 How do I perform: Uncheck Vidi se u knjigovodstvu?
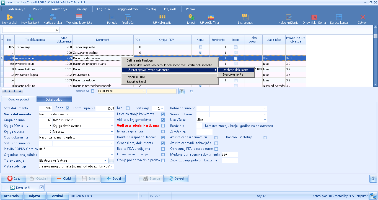click(163, 120)
